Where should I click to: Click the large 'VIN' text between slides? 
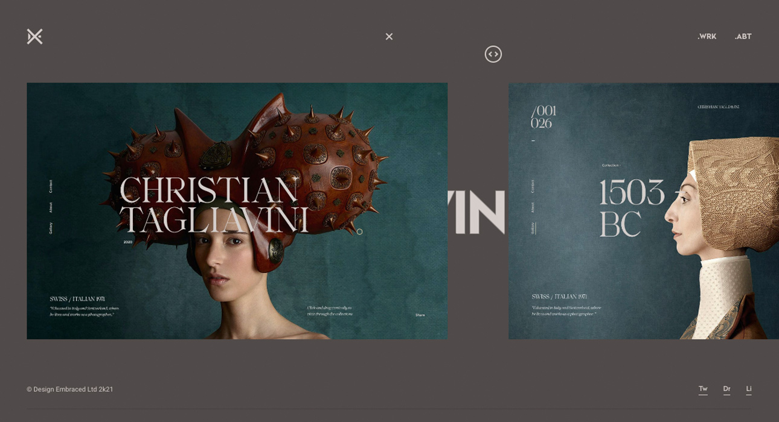point(477,212)
